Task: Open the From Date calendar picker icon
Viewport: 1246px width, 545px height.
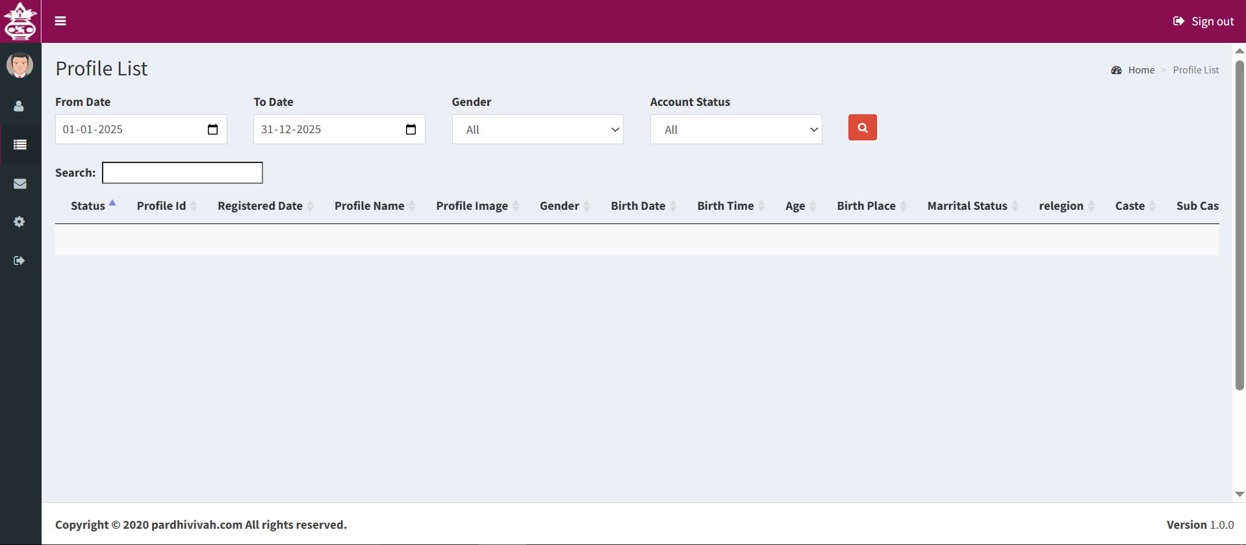Action: click(212, 129)
